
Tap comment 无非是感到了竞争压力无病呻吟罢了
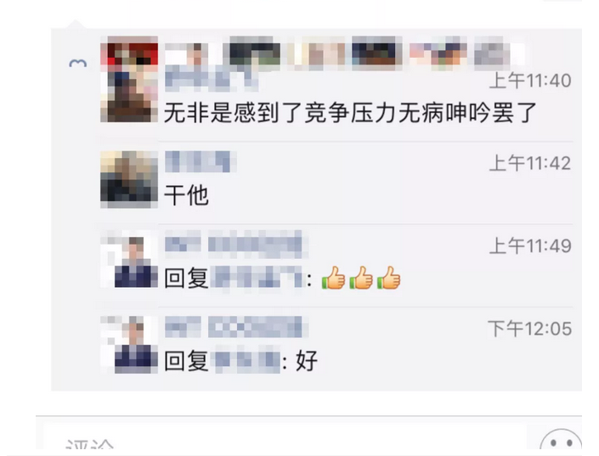[x=350, y=113]
